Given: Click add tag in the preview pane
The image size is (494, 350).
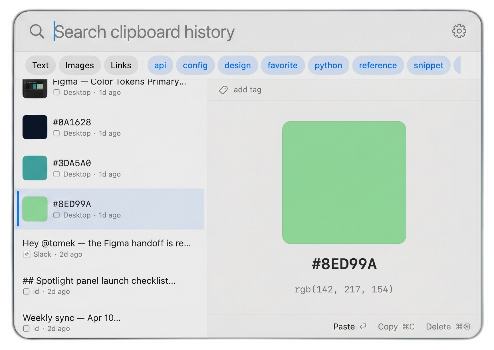Looking at the screenshot, I should [x=247, y=90].
